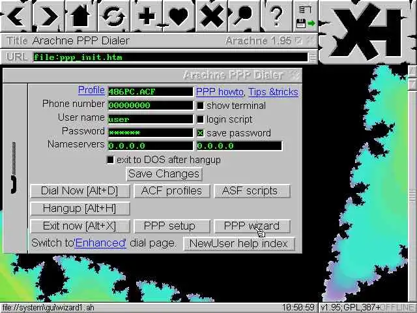Reload the page with the circular arrows icon
This screenshot has width=417, height=313.
113,16
